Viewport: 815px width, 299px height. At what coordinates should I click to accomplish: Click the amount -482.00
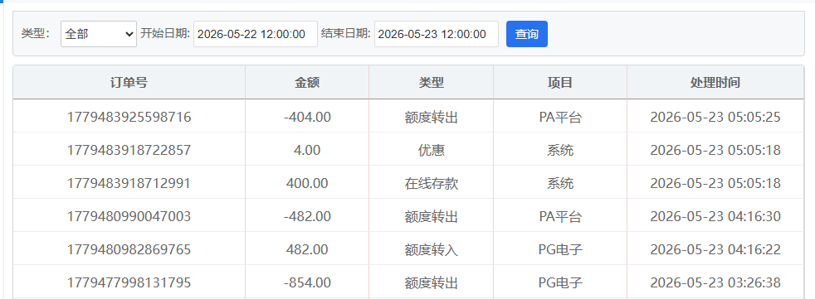point(307,216)
